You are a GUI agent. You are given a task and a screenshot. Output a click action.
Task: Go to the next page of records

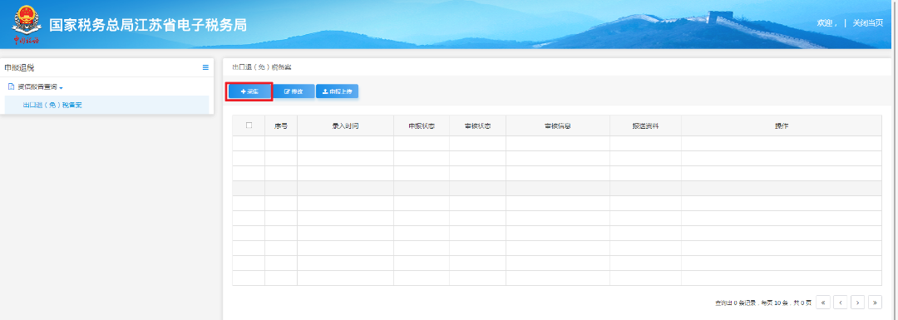tap(858, 303)
